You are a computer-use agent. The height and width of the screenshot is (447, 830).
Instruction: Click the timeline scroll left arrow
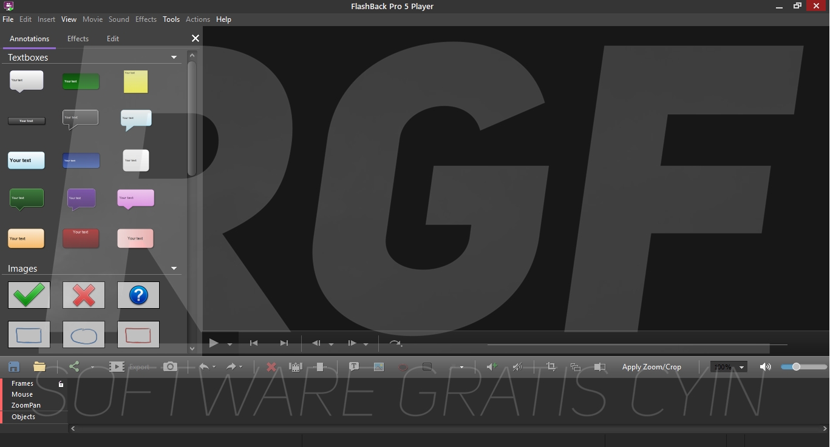point(73,429)
